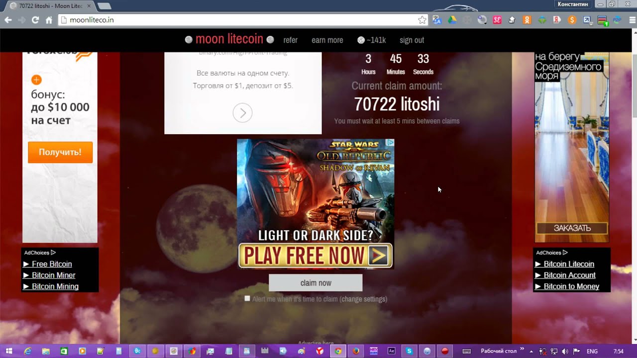
Task: Bookmark this page with the star icon
Action: [422, 20]
